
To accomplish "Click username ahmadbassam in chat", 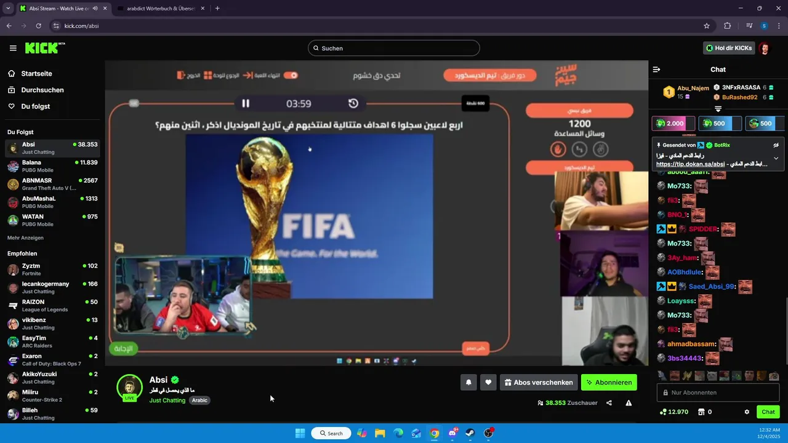I will (692, 344).
